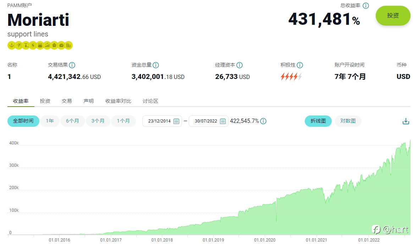The height and width of the screenshot is (244, 413).
Task: Open info icon beside 422,545.7%
Action: point(263,121)
